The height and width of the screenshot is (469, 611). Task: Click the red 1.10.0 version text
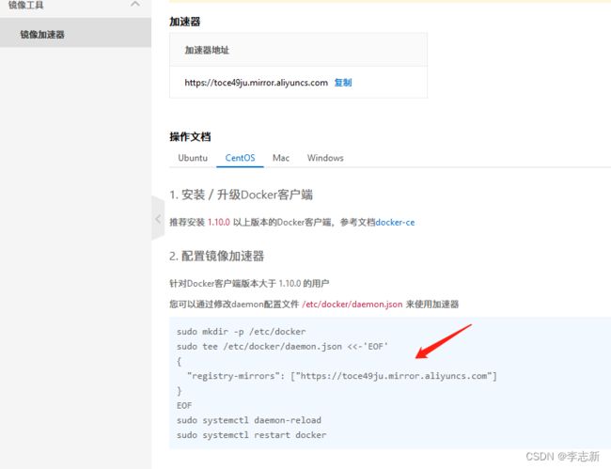(x=219, y=223)
